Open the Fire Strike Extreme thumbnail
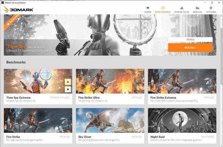The width and height of the screenshot is (223, 147). click(182, 81)
